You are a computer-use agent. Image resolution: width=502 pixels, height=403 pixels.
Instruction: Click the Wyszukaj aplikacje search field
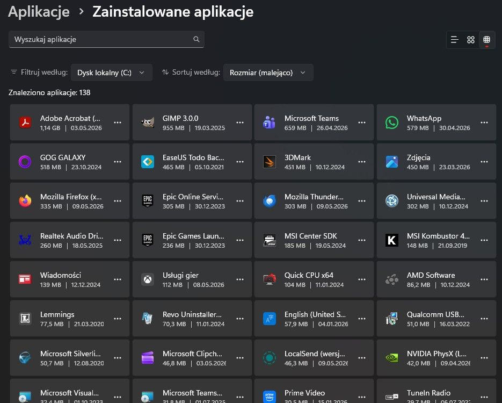106,39
